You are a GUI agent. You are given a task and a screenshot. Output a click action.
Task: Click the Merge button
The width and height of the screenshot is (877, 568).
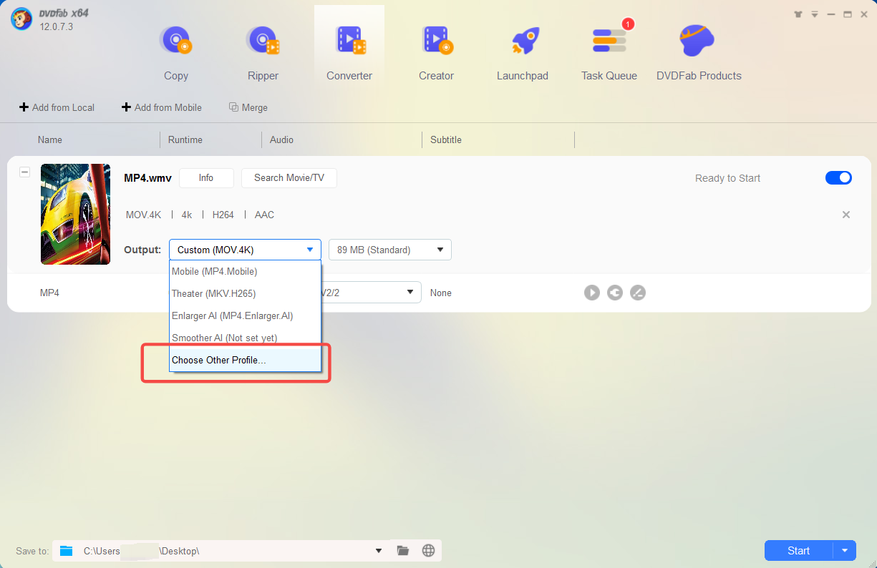tap(248, 107)
